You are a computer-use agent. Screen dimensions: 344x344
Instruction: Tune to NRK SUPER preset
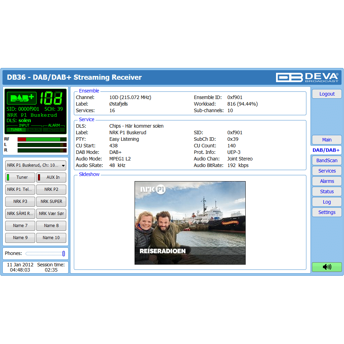(x=51, y=202)
